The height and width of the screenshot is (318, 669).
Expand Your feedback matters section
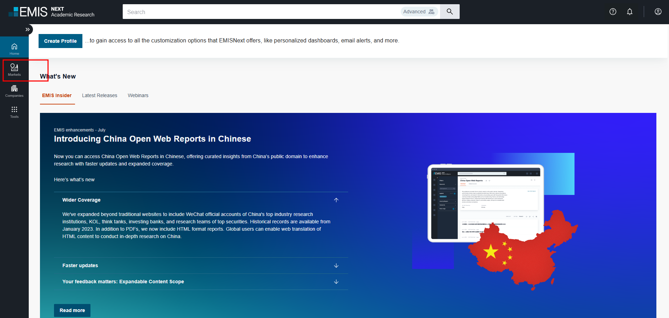(x=336, y=282)
